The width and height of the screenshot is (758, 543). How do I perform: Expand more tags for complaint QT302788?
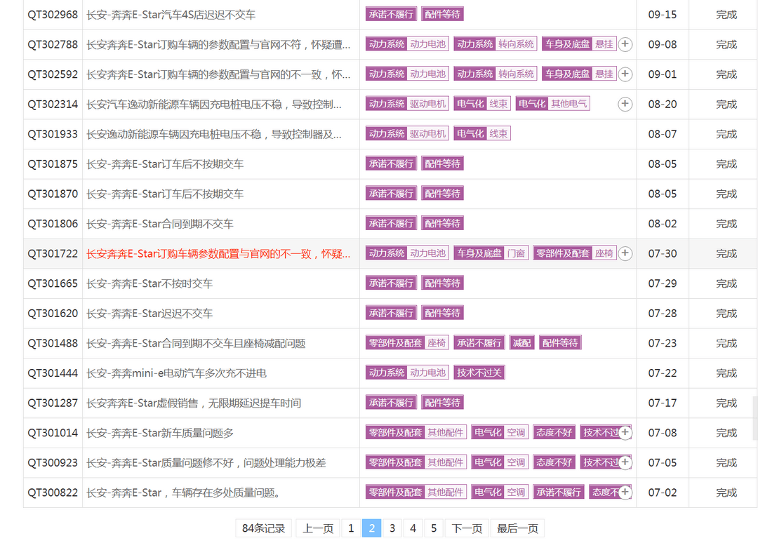tap(625, 44)
